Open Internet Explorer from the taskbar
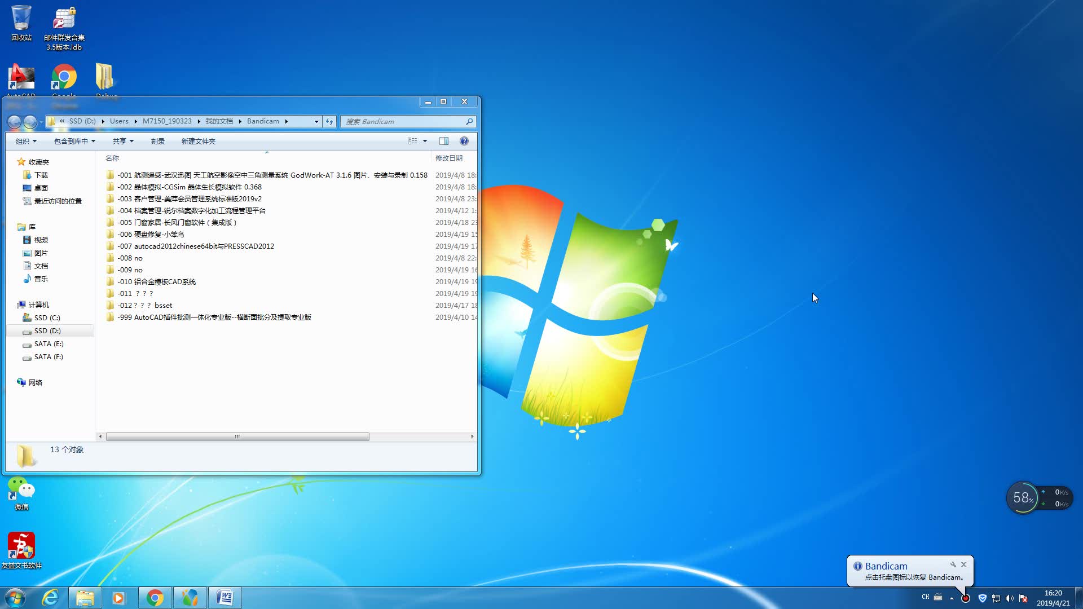 click(50, 598)
